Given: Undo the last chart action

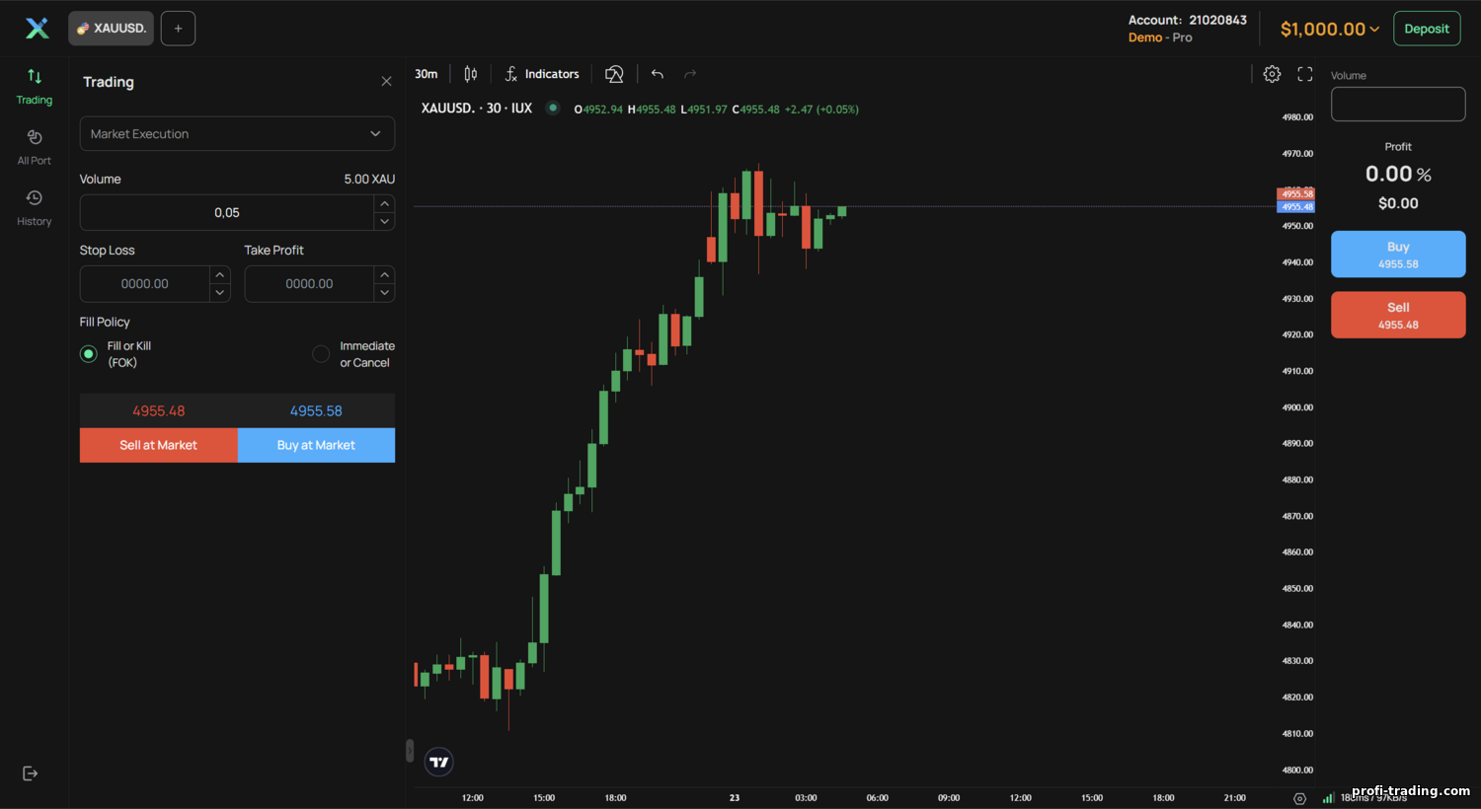Looking at the screenshot, I should (x=657, y=73).
